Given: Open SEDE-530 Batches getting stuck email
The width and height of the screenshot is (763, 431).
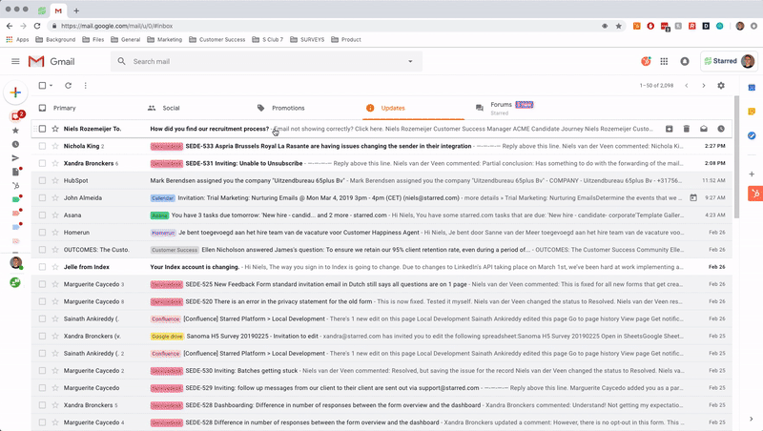Looking at the screenshot, I should pyautogui.click(x=382, y=371).
